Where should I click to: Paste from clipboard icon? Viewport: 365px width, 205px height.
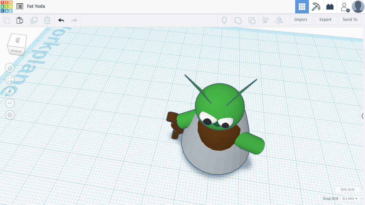(x=20, y=20)
